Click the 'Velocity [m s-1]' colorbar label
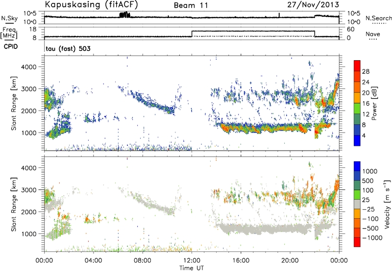The image size is (392, 271). point(387,204)
